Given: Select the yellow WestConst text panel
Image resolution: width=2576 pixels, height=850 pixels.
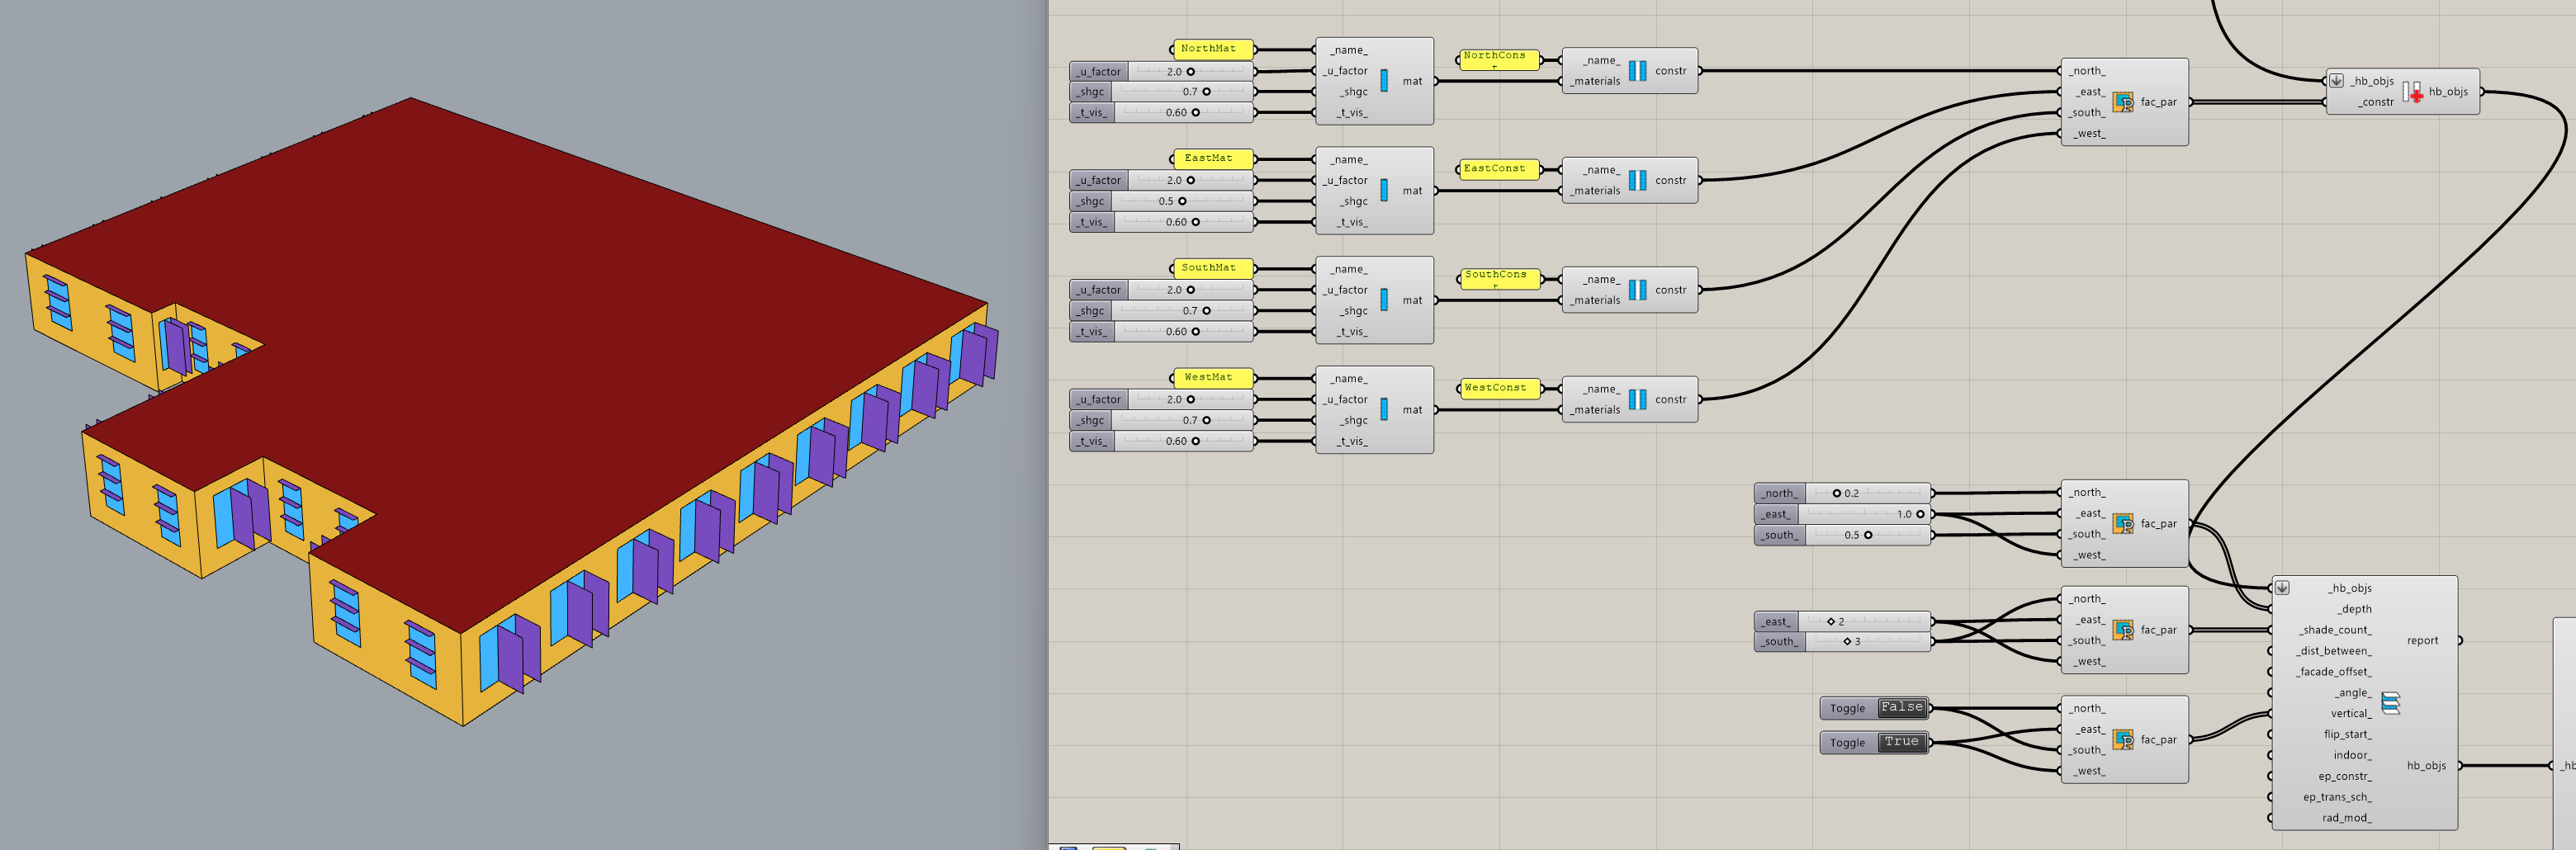Looking at the screenshot, I should (1496, 388).
